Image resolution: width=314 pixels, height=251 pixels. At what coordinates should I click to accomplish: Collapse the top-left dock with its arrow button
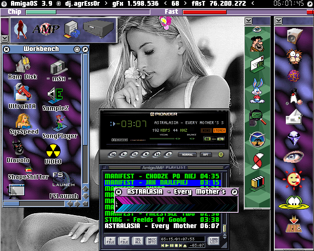point(5,39)
